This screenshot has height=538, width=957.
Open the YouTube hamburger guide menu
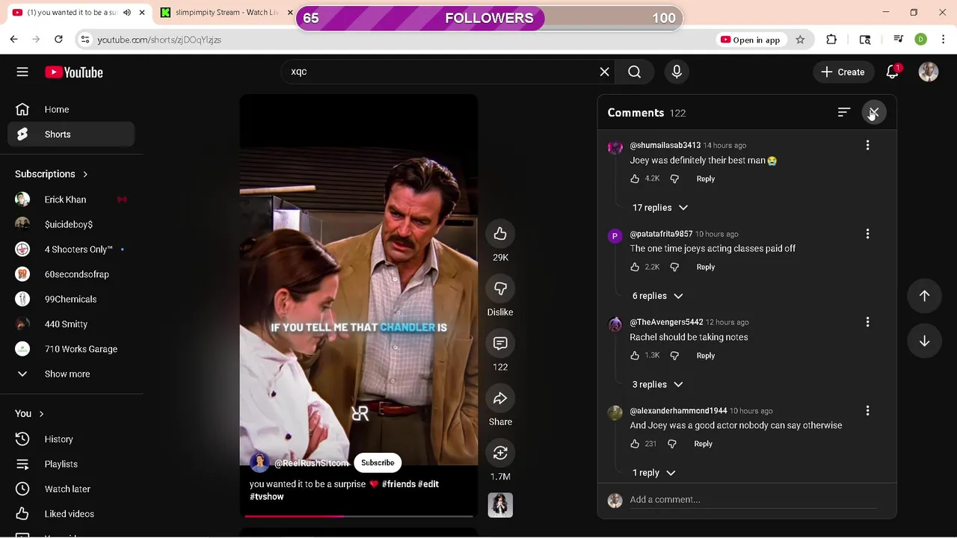(22, 72)
